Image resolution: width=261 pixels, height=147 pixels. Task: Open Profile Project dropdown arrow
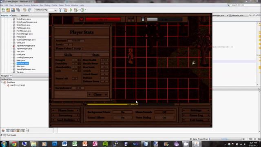point(86,10)
